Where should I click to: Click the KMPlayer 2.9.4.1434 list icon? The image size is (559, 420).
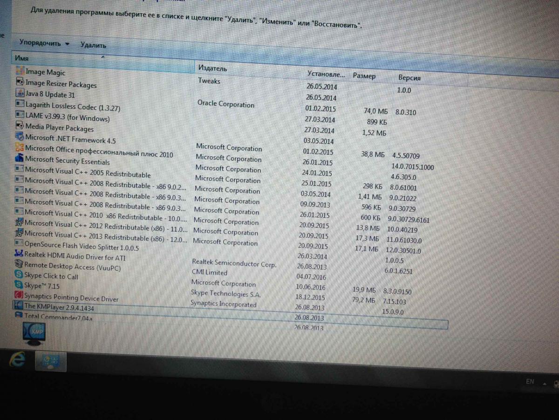(19, 305)
